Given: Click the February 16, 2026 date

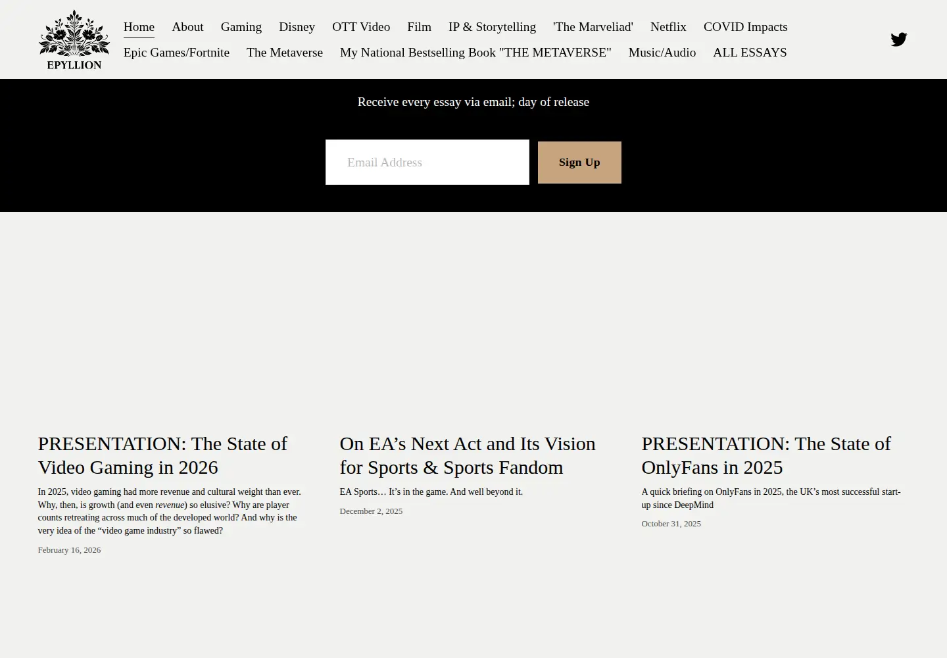Looking at the screenshot, I should click(69, 550).
